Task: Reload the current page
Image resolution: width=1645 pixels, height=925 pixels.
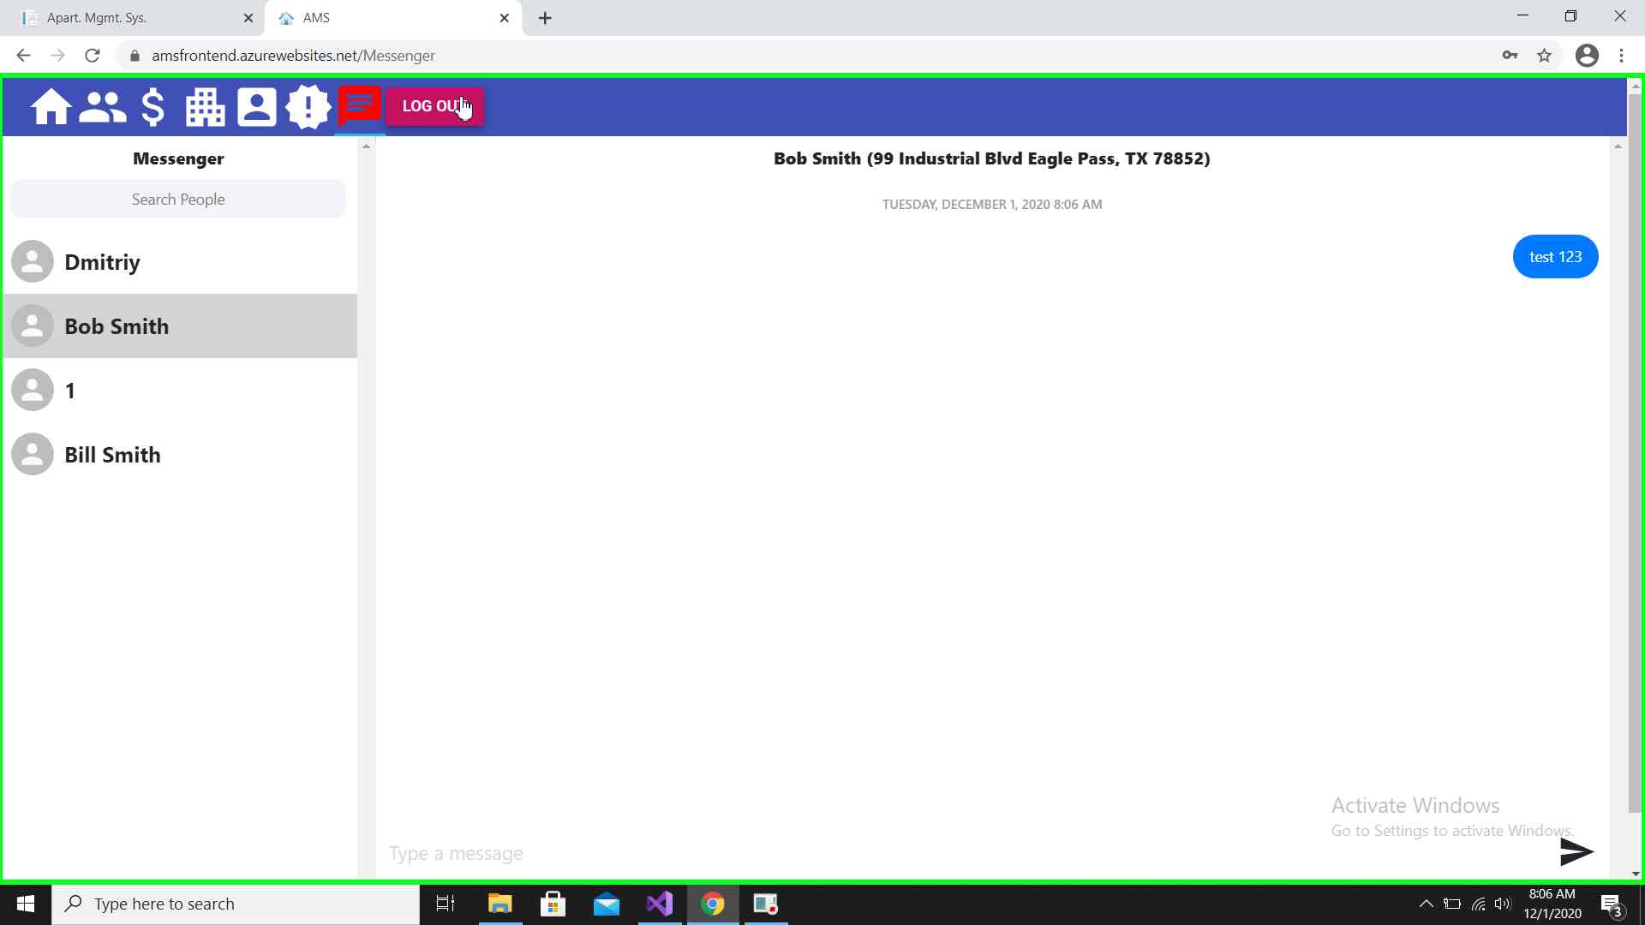Action: (93, 56)
